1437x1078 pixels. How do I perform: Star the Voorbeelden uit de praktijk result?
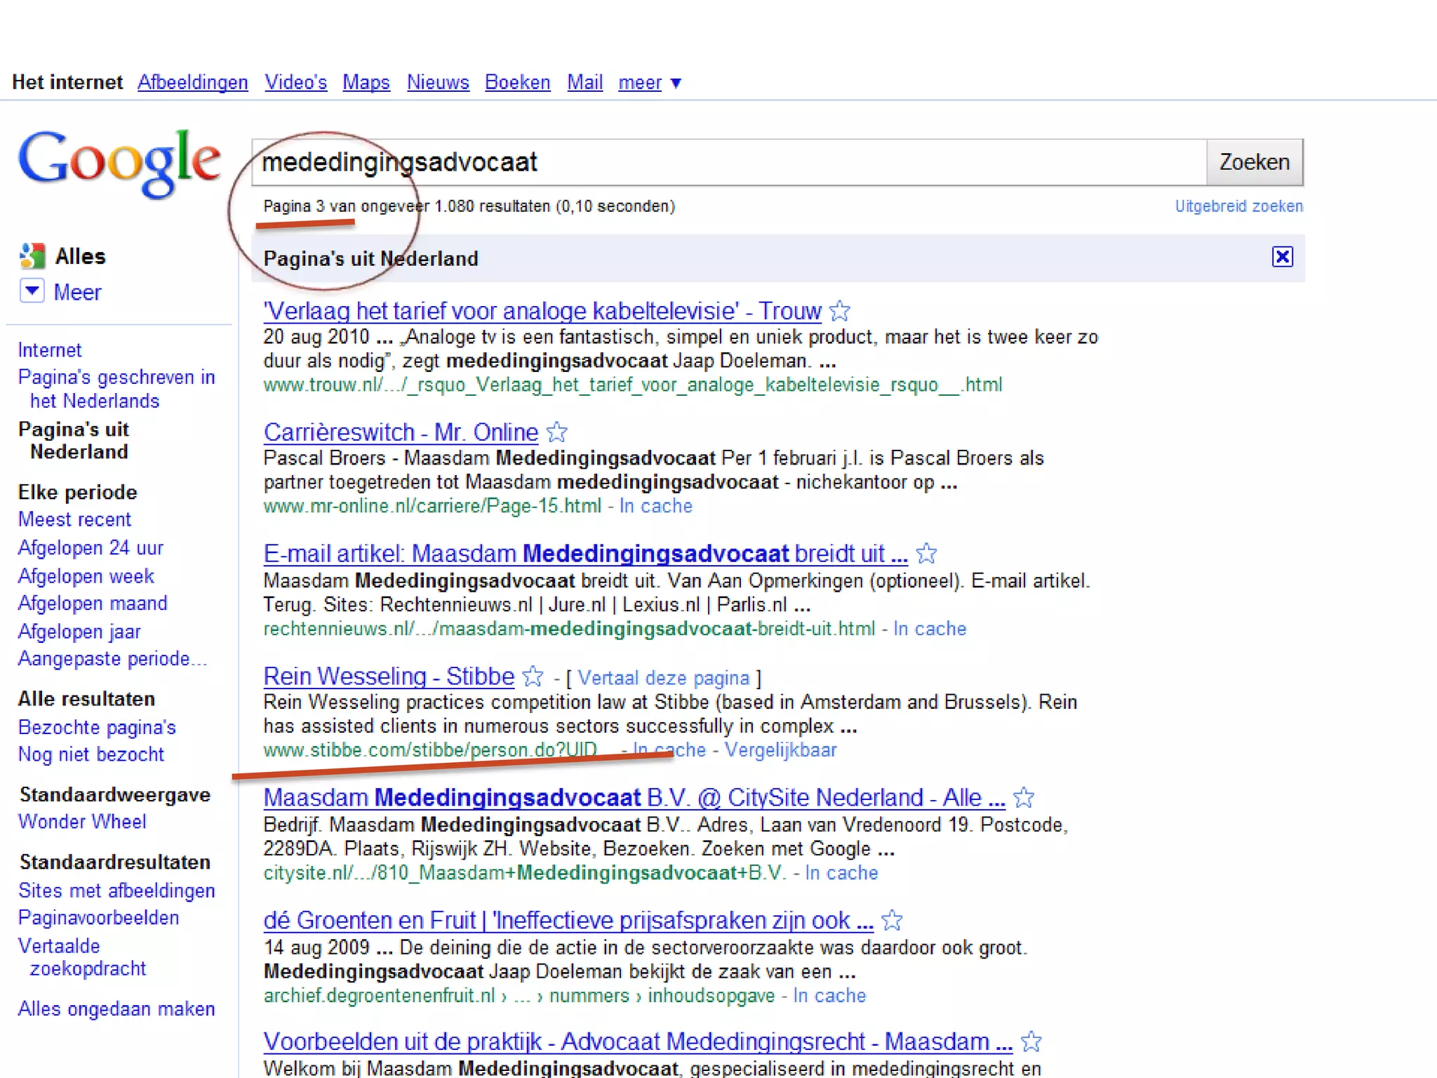click(x=1031, y=1042)
